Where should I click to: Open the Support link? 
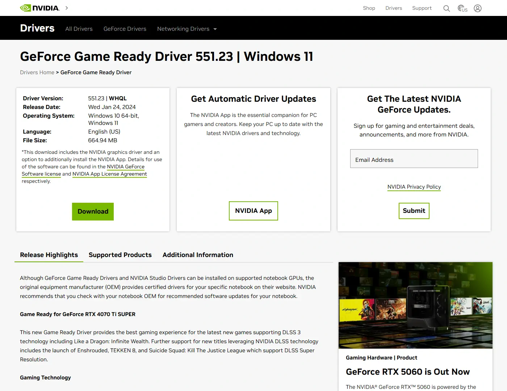click(422, 8)
